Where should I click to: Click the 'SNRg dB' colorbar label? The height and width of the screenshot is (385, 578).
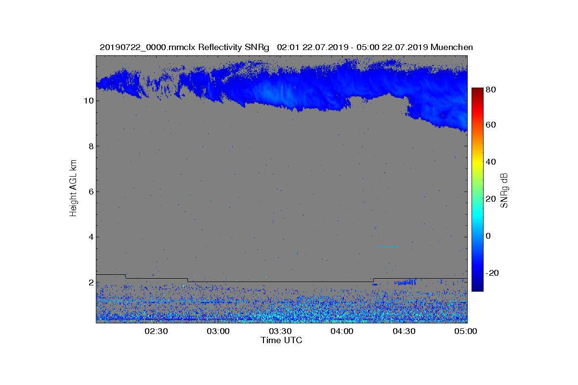pos(504,190)
